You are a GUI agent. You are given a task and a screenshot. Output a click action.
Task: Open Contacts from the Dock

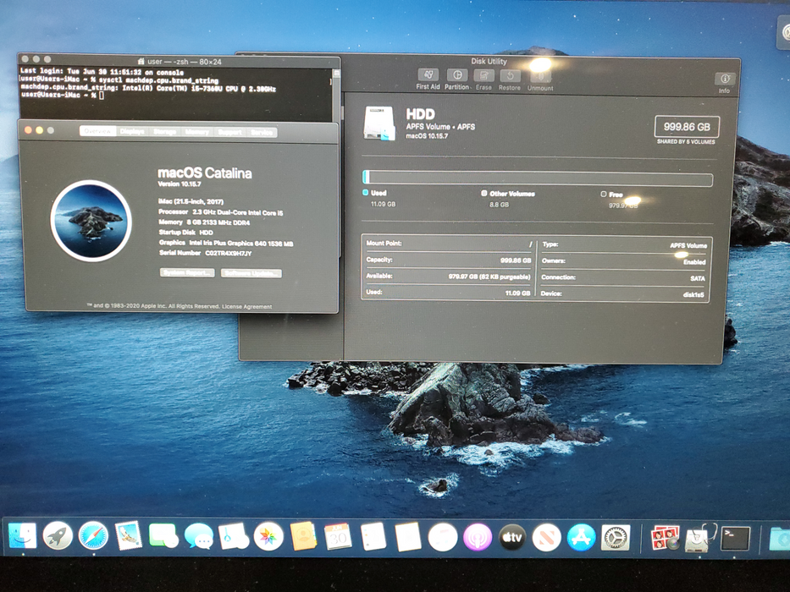(x=303, y=536)
